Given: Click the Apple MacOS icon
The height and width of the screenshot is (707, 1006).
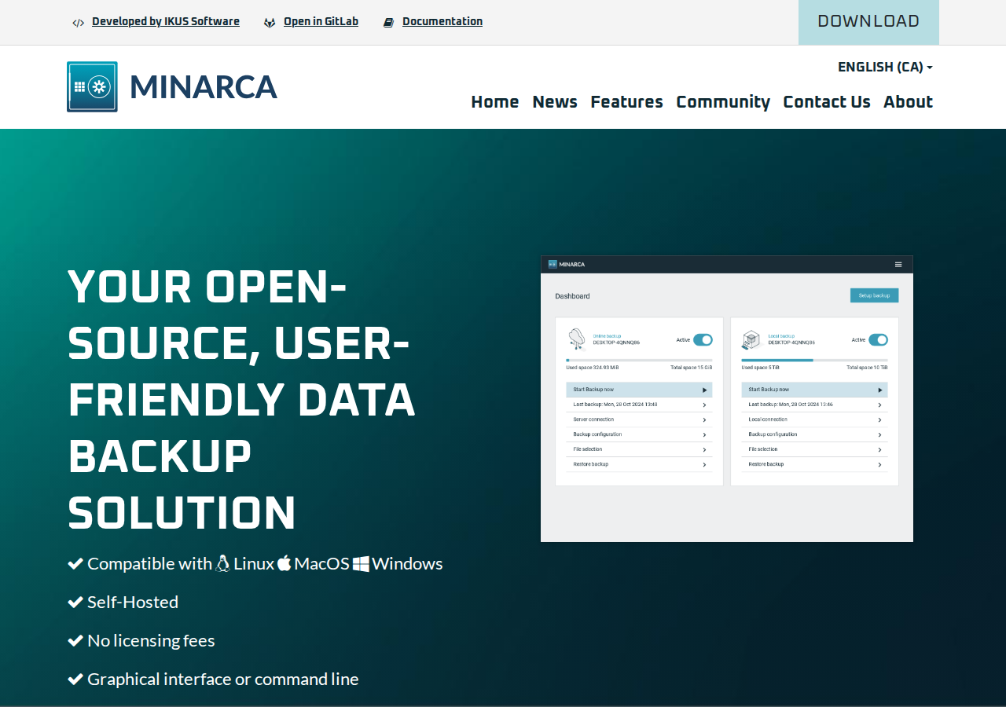Looking at the screenshot, I should (284, 563).
